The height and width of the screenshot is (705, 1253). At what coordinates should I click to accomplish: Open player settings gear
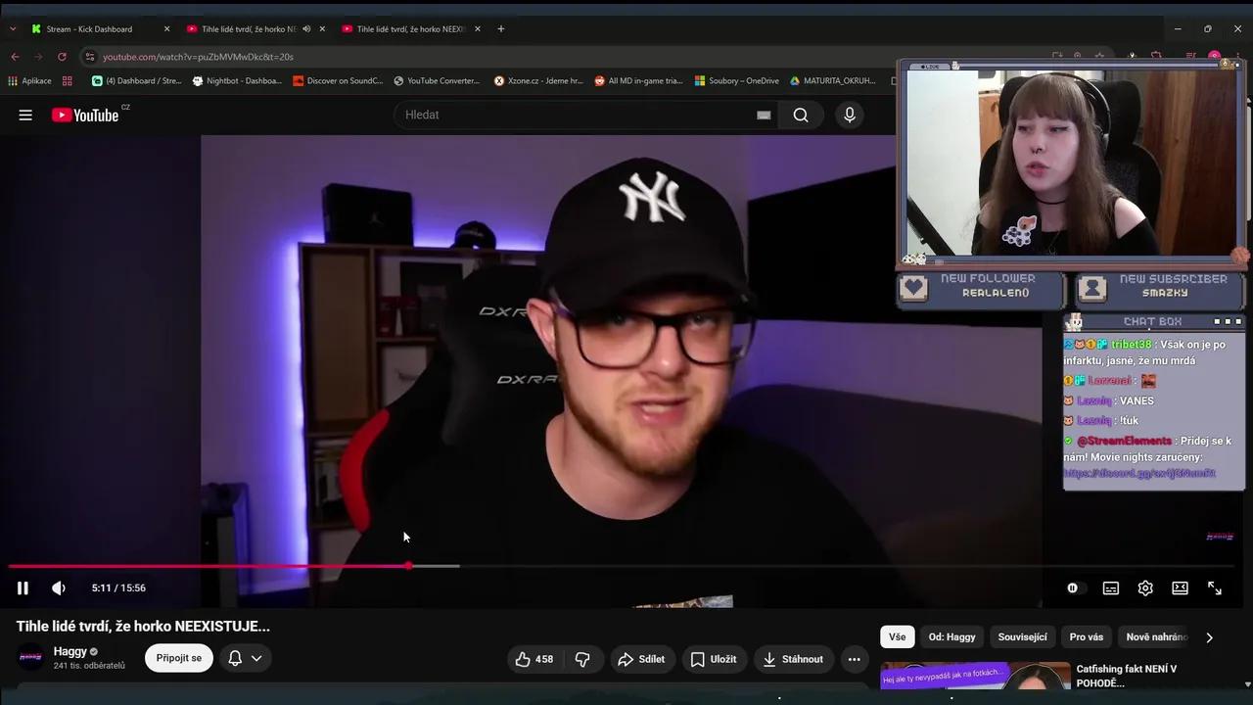1145,587
